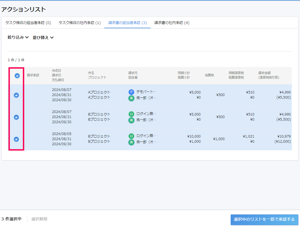
Task: Click the 消費税 column header
Action: 209,75
